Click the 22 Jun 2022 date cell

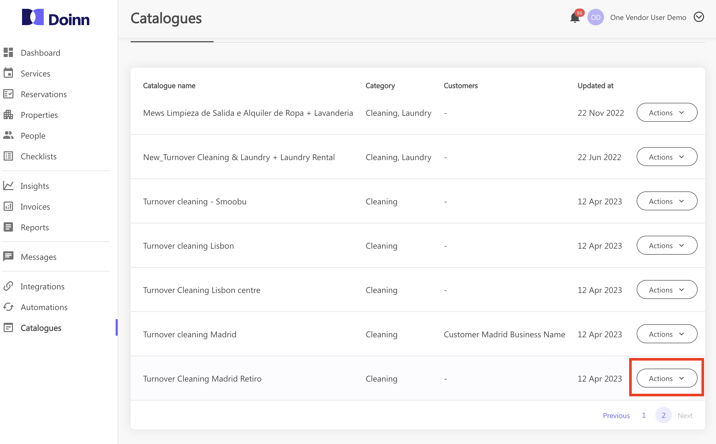click(x=599, y=157)
